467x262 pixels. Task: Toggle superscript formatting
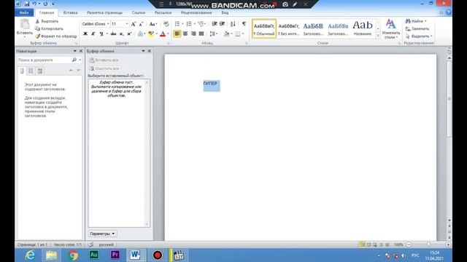point(129,34)
